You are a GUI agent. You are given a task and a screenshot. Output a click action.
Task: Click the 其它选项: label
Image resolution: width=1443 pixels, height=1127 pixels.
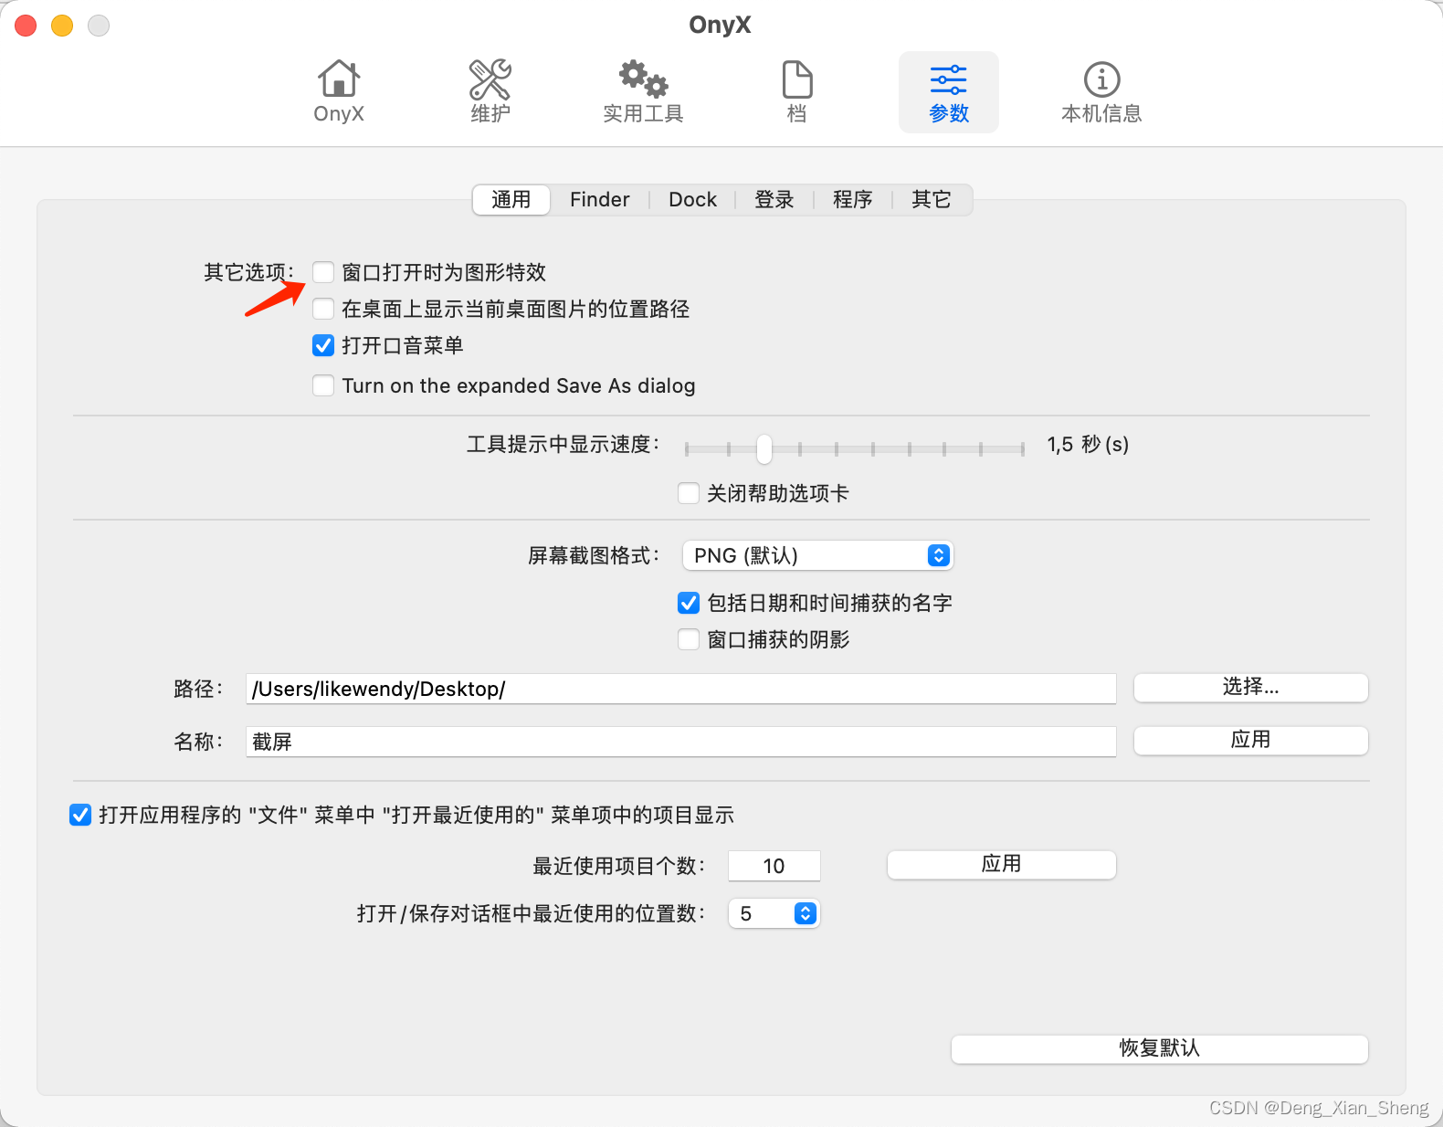coord(249,272)
